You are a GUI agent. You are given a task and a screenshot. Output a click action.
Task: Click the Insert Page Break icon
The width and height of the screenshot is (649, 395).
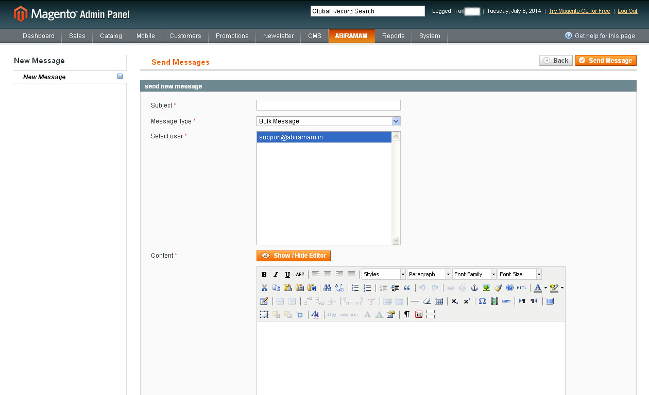coord(431,315)
